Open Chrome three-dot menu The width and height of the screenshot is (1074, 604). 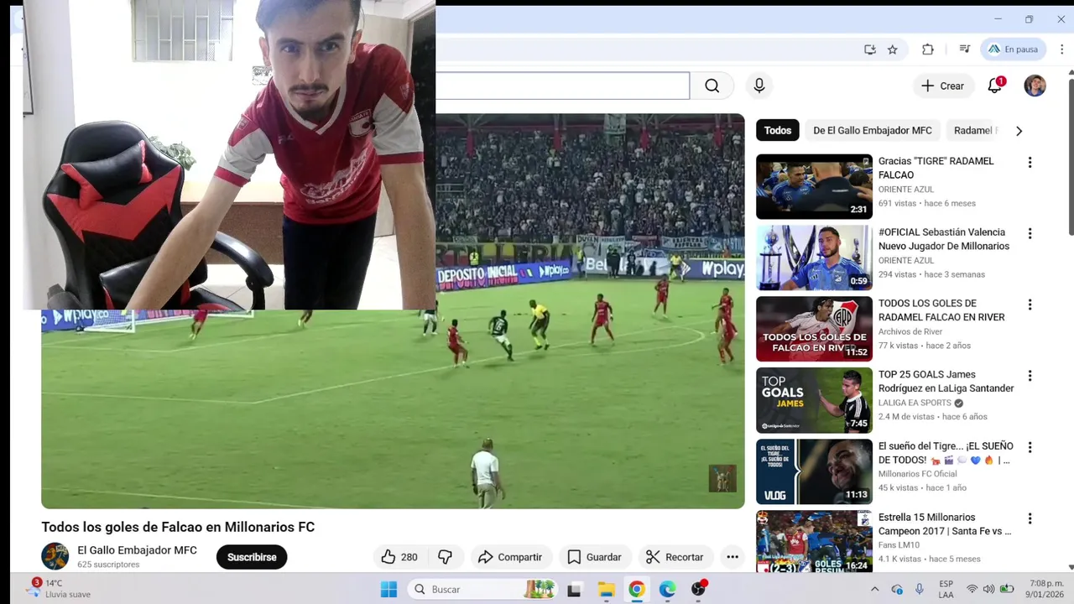coord(1061,49)
